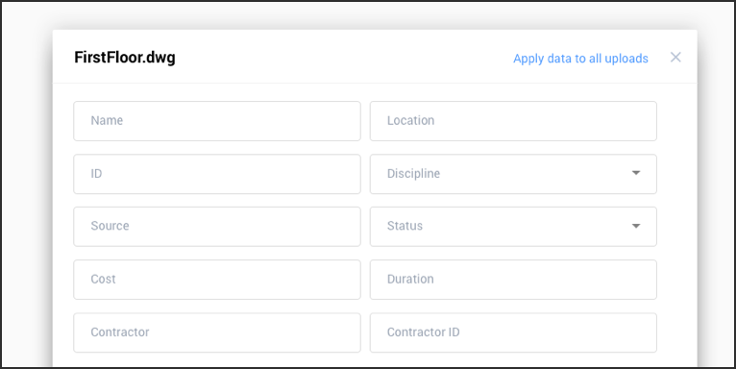Image resolution: width=736 pixels, height=369 pixels.
Task: Click into the Location field
Action: tap(513, 121)
